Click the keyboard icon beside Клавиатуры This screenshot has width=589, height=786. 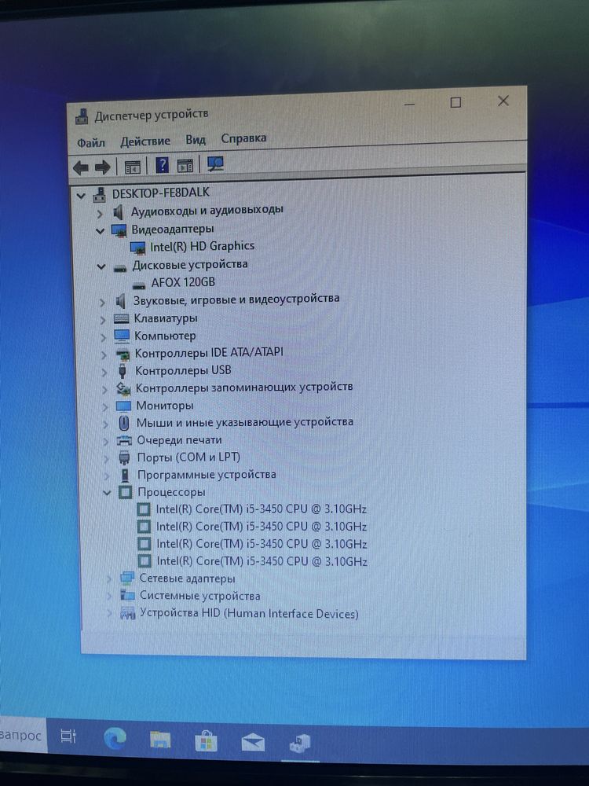pyautogui.click(x=121, y=318)
